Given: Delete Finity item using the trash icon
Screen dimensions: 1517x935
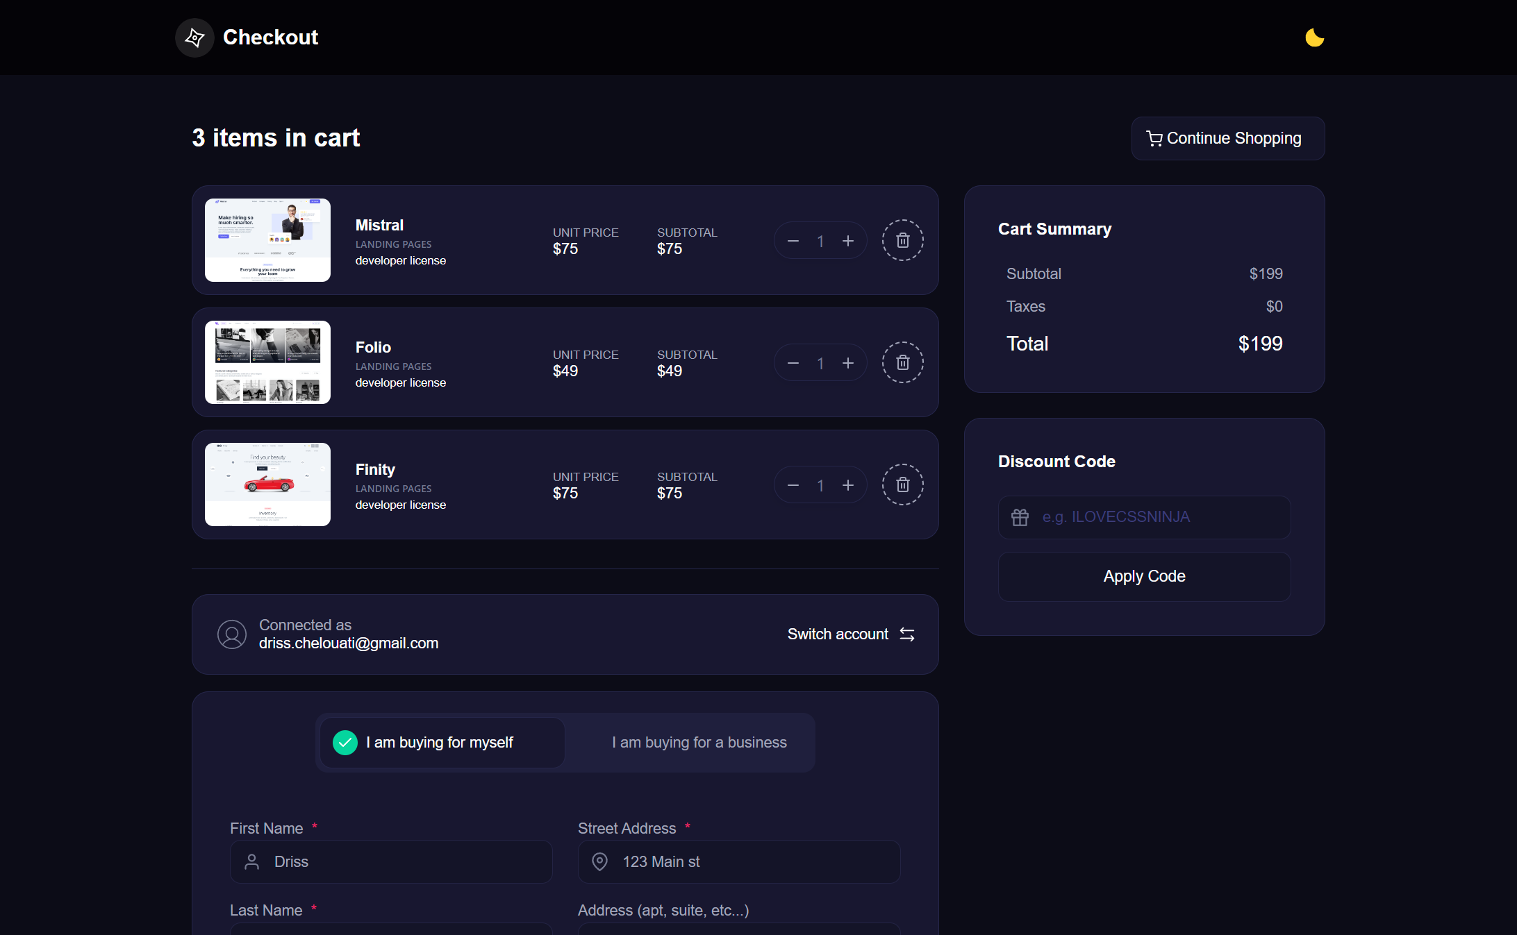Looking at the screenshot, I should coord(902,485).
